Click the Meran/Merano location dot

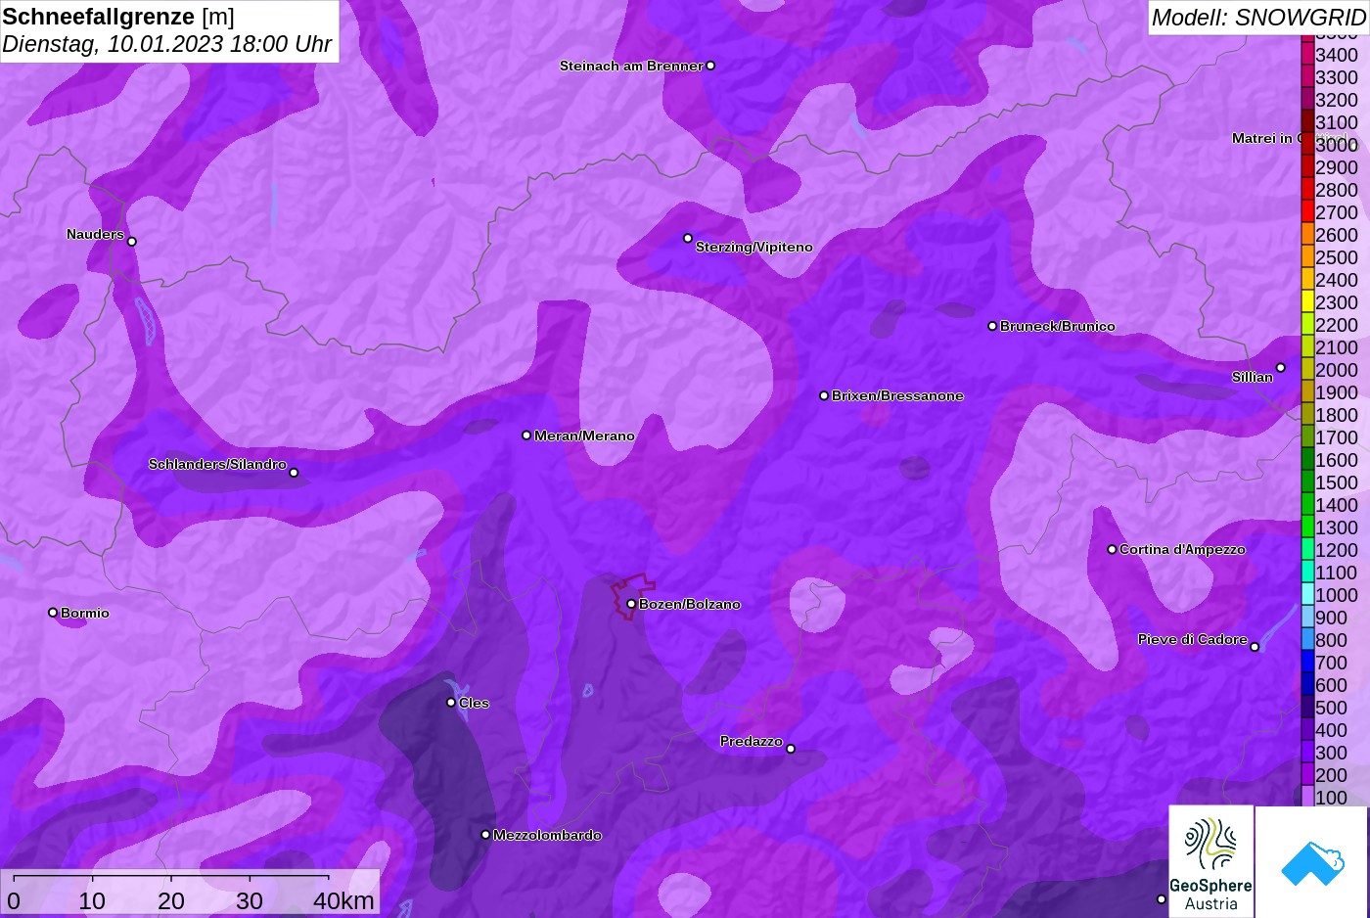[x=526, y=436]
